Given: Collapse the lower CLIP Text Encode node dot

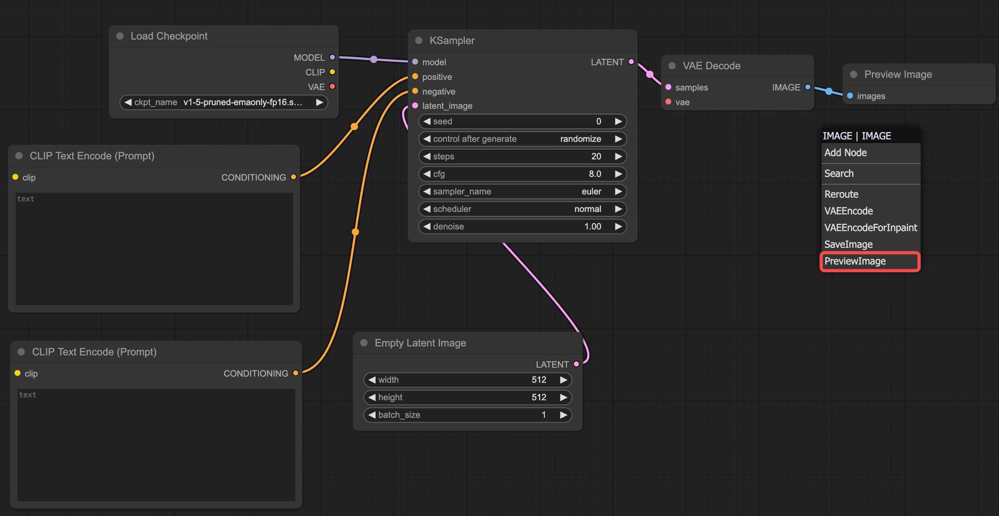Looking at the screenshot, I should [x=21, y=352].
